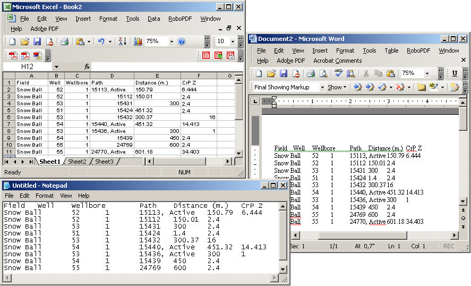Click Word's horizontal scrollbar thumb

[x=363, y=235]
